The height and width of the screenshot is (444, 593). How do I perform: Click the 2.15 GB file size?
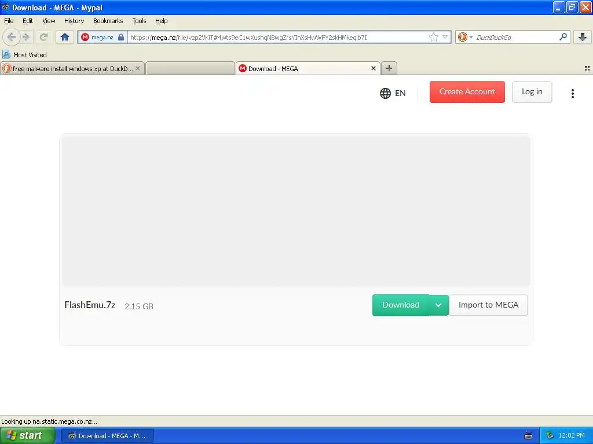[x=139, y=306]
